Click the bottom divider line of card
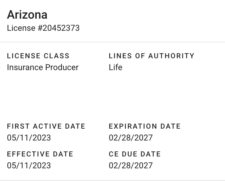Screen dimensions: 225x181 (112, 180)
